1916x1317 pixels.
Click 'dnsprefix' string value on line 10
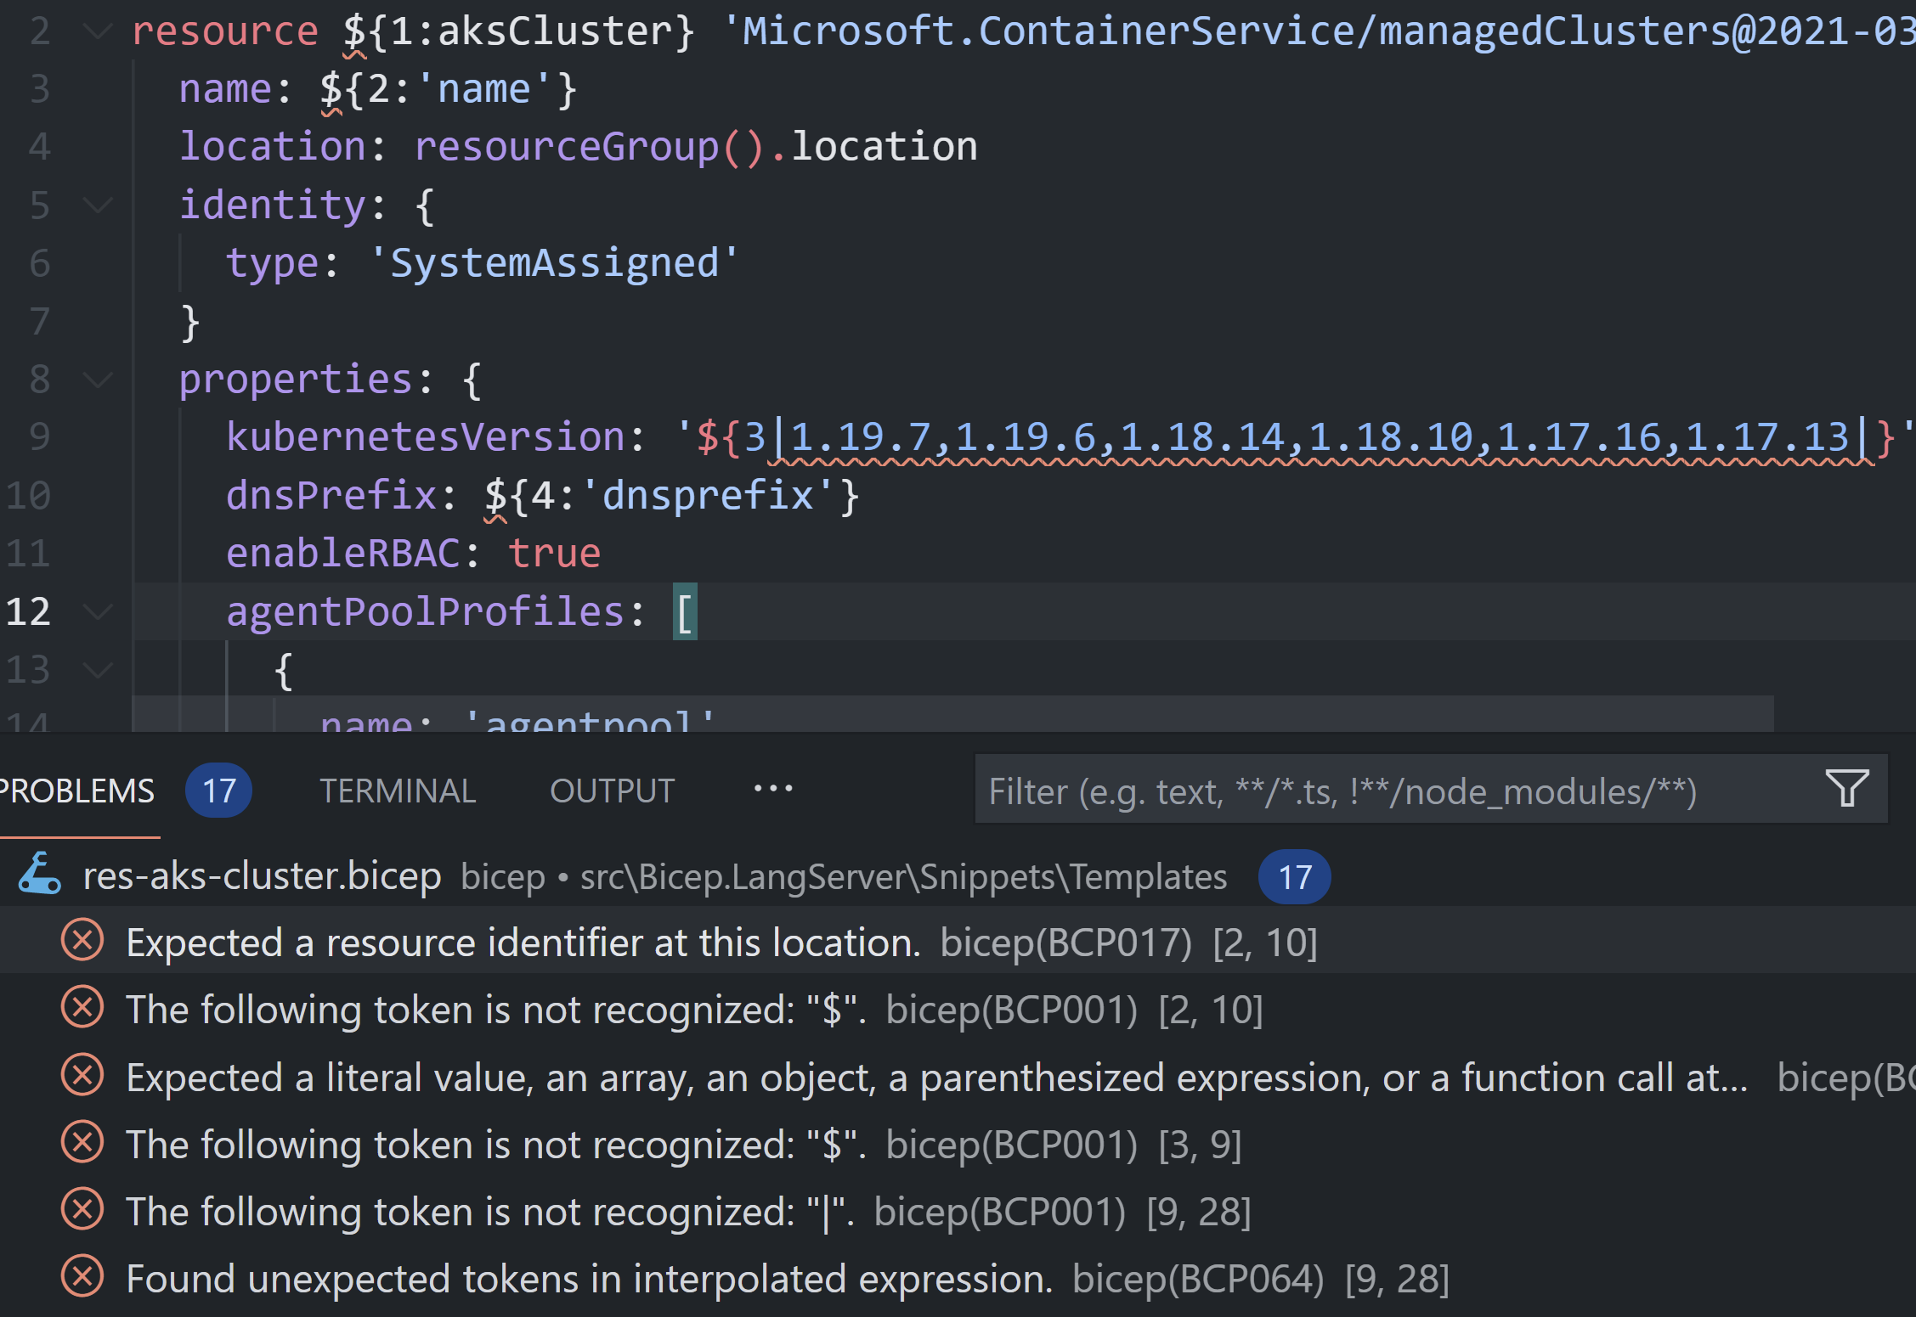[709, 496]
